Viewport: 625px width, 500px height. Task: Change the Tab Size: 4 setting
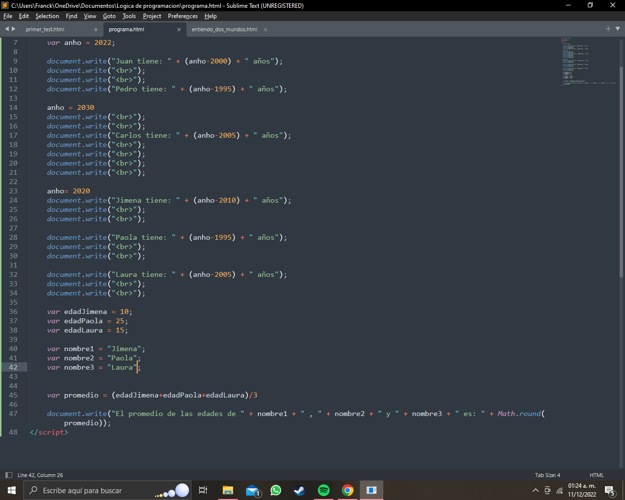(547, 475)
